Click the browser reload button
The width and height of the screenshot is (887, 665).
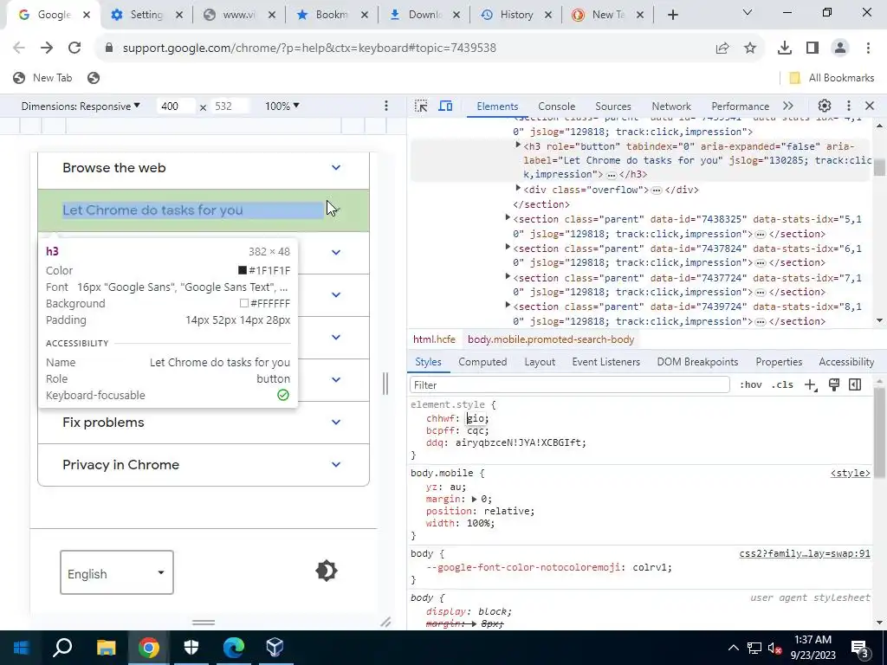[x=74, y=48]
